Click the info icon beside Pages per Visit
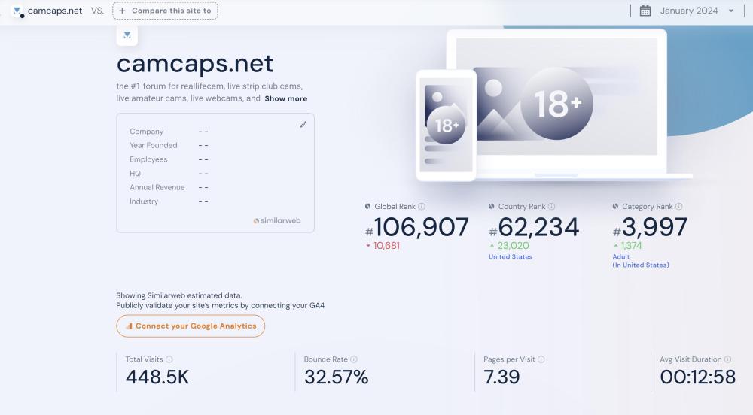 [x=541, y=359]
